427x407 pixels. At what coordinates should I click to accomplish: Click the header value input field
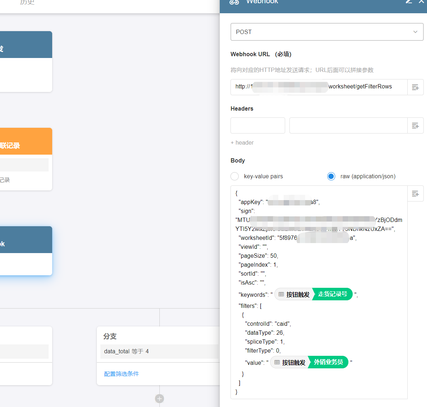[x=348, y=126]
